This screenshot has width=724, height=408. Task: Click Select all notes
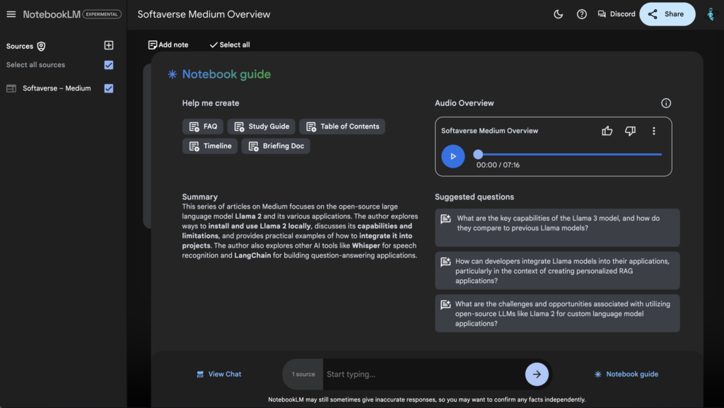tap(229, 45)
